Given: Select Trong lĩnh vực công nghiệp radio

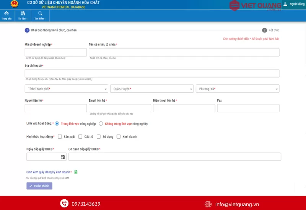Looking at the screenshot, I should coord(57,124).
